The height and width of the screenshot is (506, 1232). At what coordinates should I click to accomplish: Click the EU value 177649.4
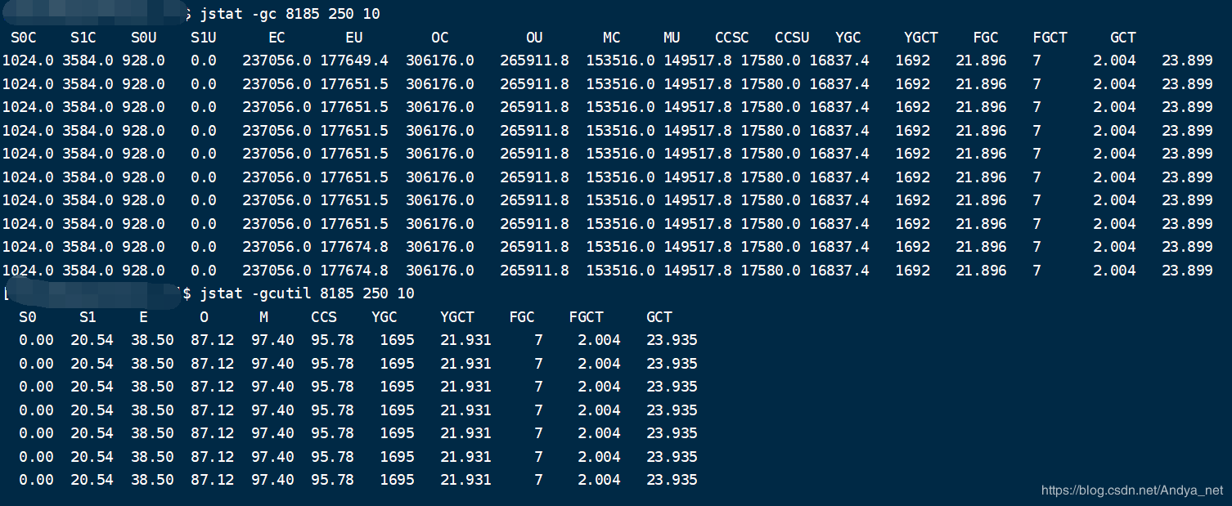coord(354,60)
